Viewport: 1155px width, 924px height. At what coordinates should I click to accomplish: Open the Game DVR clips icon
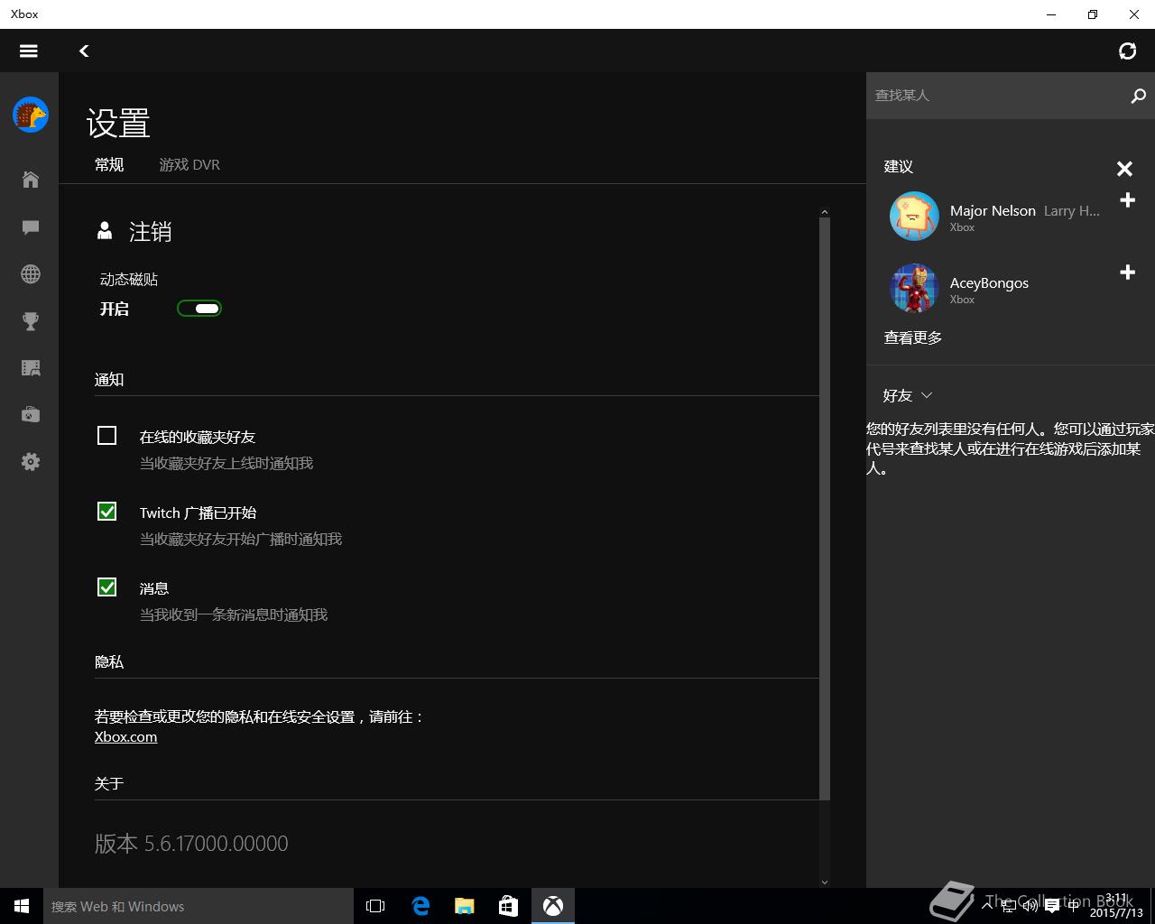(x=31, y=368)
